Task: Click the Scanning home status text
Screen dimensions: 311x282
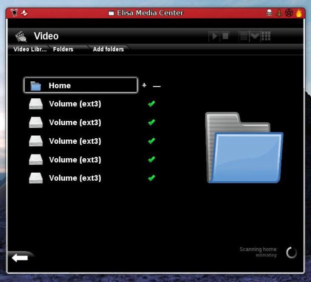Action: (x=258, y=249)
